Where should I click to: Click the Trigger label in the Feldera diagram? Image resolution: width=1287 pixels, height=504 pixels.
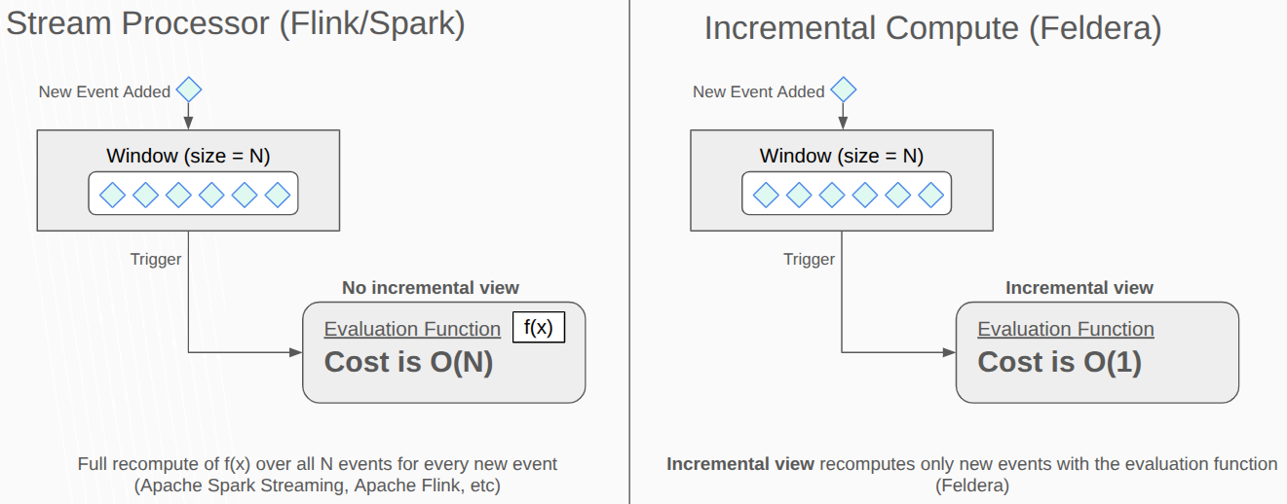(x=809, y=259)
